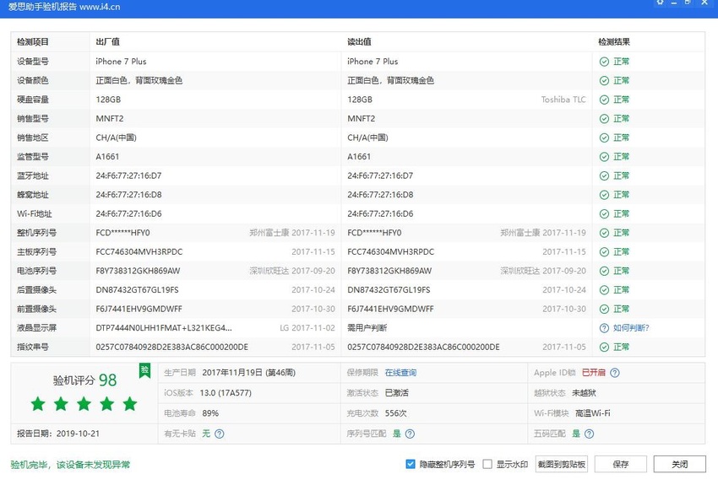Click the 已激活 activation status
718x485 pixels.
[x=396, y=393]
